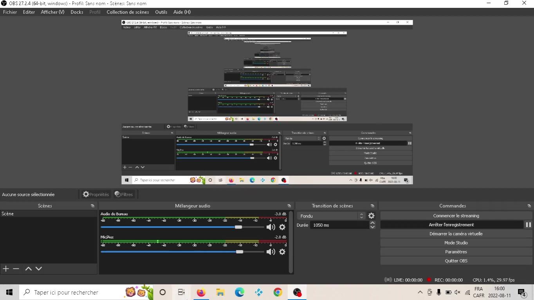This screenshot has height=300, width=534.
Task: Open the Collection de scènes menu
Action: [x=128, y=12]
